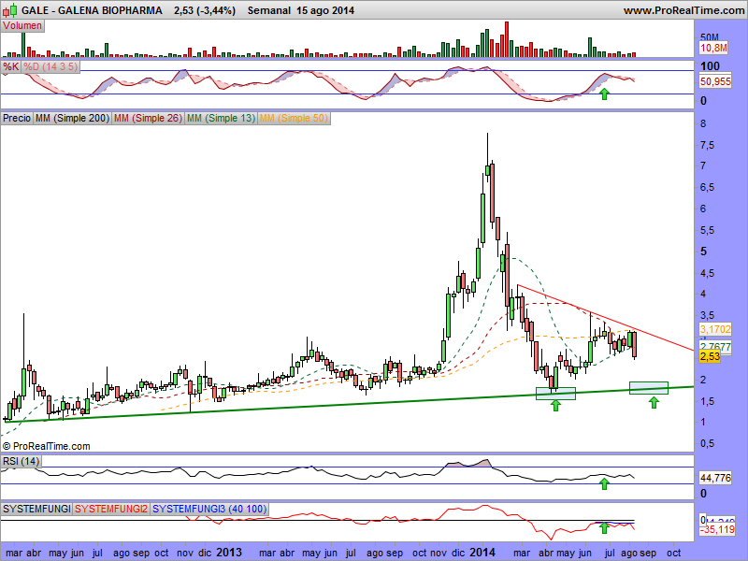Click the 44,776 RSI value tag
Image resolution: width=748 pixels, height=561 pixels.
coord(715,478)
